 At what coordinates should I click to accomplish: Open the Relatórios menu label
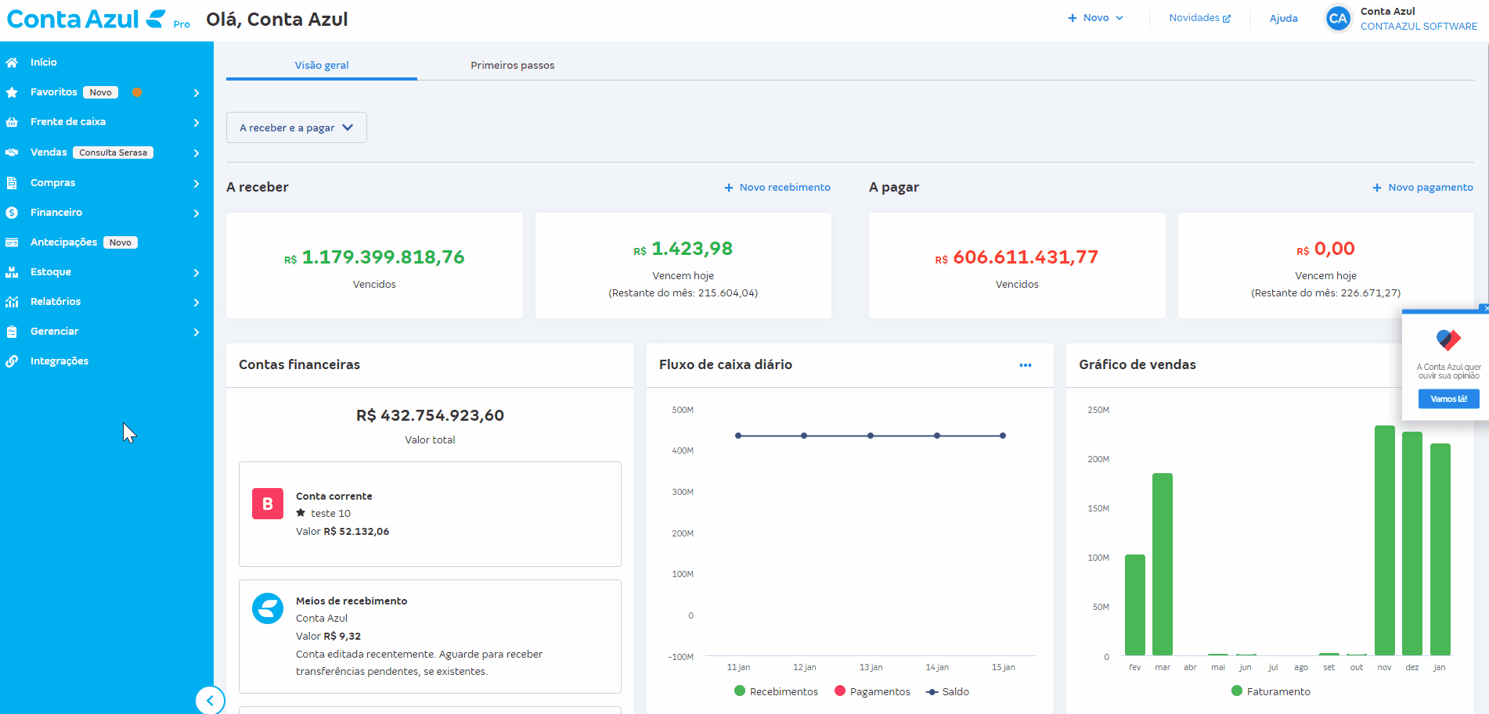[56, 302]
